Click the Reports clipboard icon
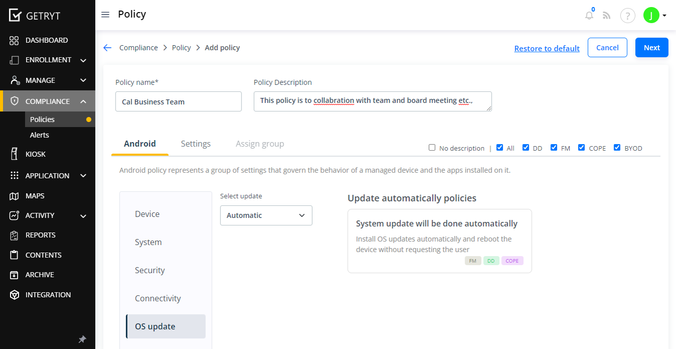The width and height of the screenshot is (676, 349). 15,235
